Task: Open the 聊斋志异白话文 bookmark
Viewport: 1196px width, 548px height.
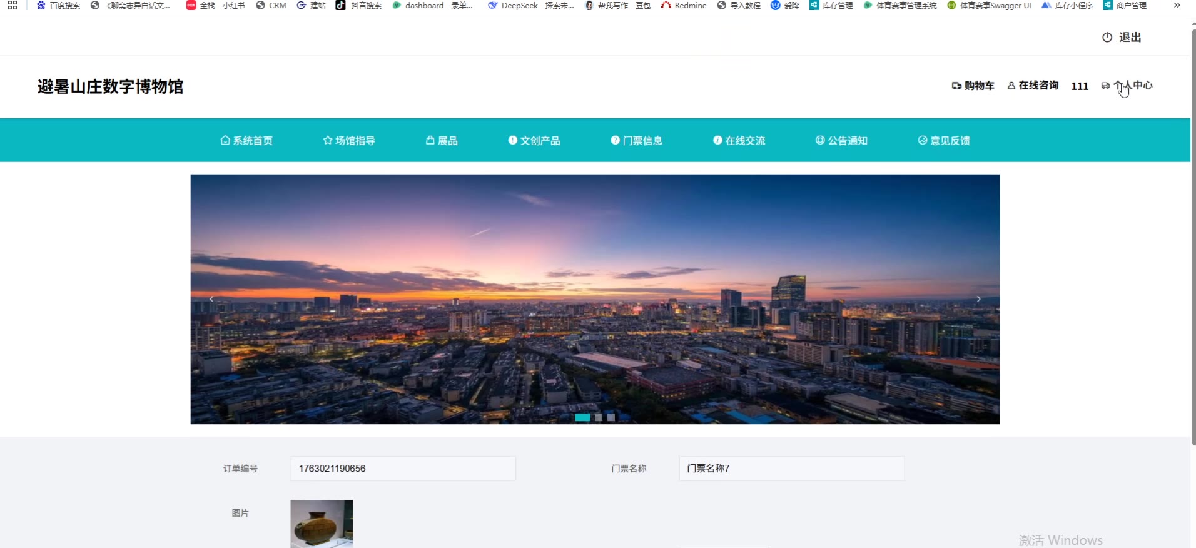Action: tap(130, 5)
